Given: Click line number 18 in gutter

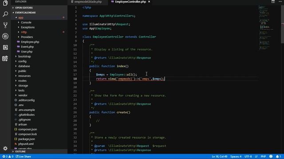Looking at the screenshot, I should (75, 79).
